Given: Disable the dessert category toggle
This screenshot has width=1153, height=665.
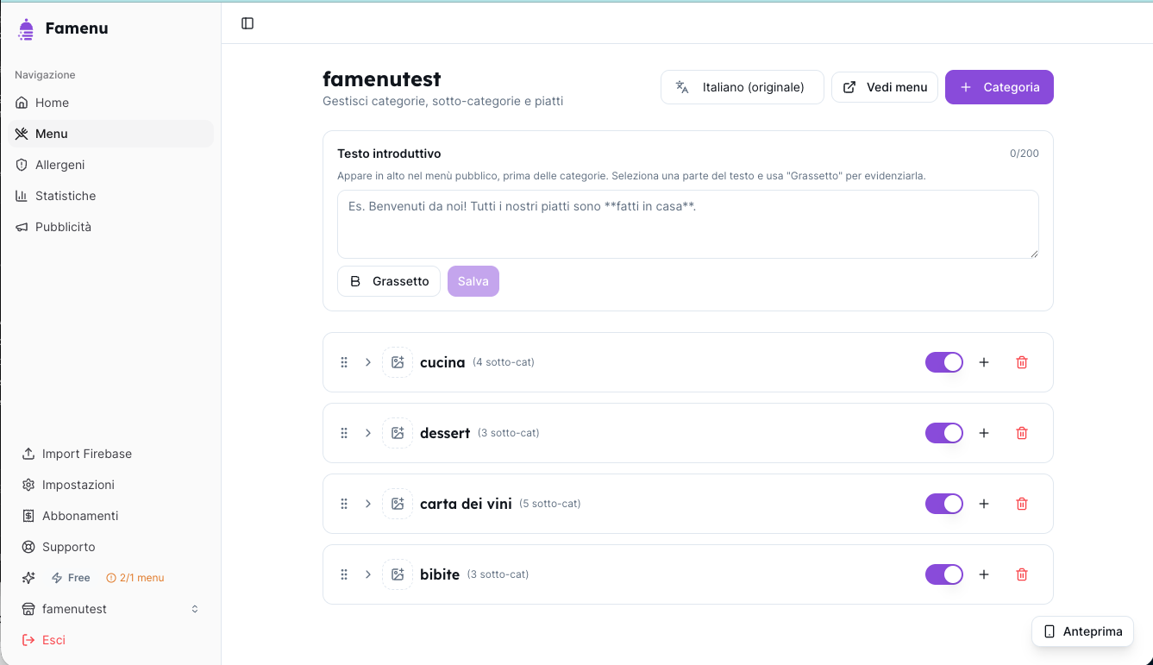Looking at the screenshot, I should [x=944, y=433].
